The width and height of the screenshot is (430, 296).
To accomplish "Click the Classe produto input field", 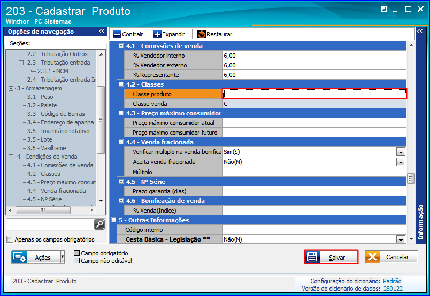I will coord(314,94).
